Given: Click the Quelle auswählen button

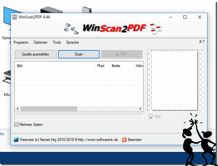Looking at the screenshot, I should click(x=36, y=54).
